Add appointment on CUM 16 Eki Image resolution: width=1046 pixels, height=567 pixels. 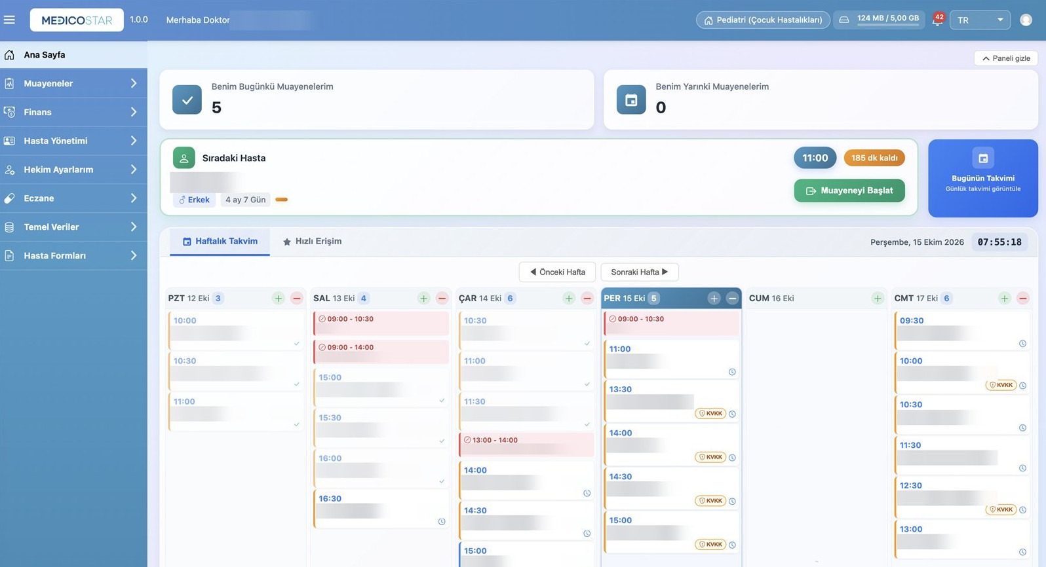tap(878, 299)
